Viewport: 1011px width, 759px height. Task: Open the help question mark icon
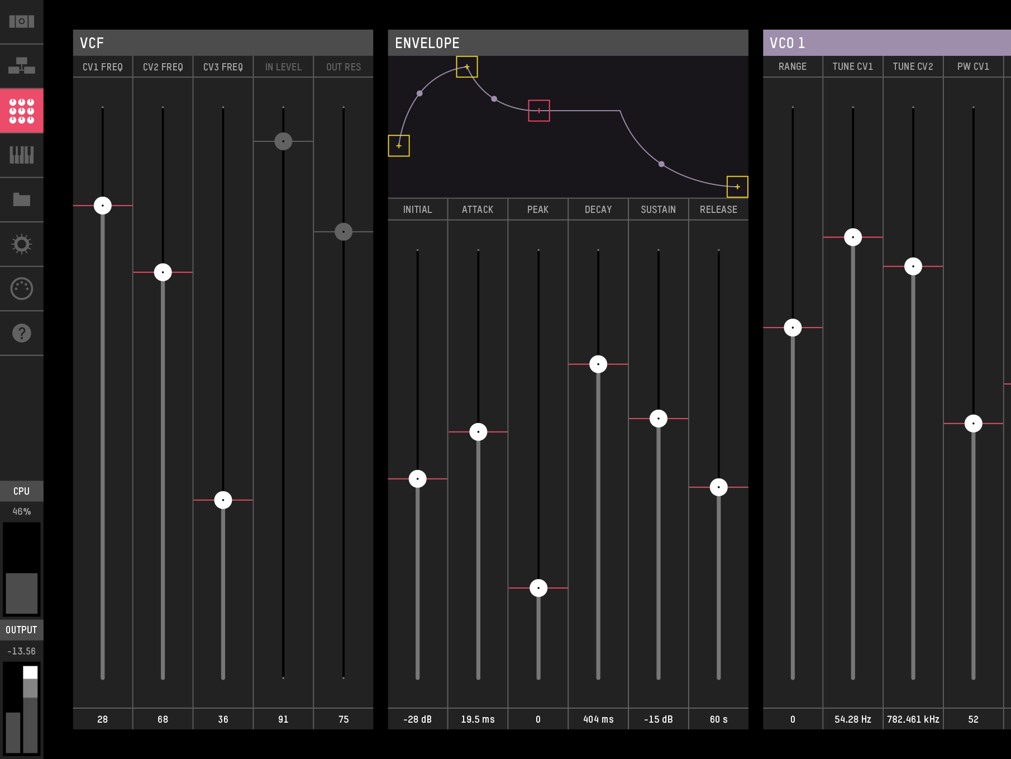click(x=21, y=333)
